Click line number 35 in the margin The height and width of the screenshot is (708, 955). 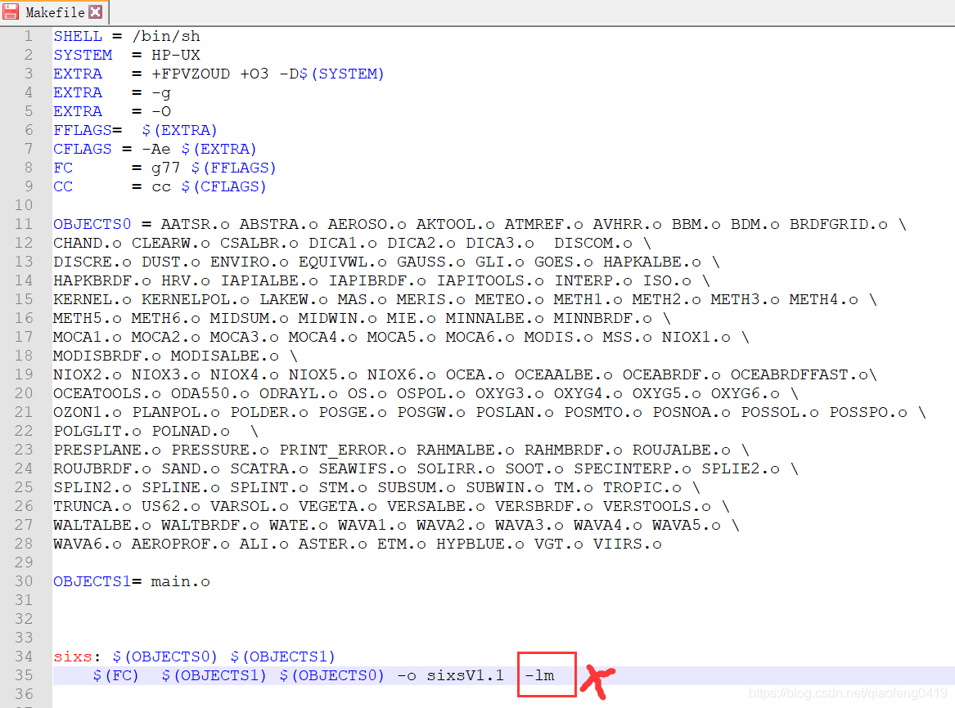pyautogui.click(x=24, y=675)
